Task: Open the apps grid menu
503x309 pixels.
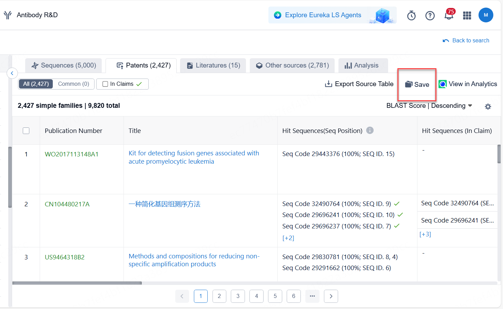Action: [467, 16]
